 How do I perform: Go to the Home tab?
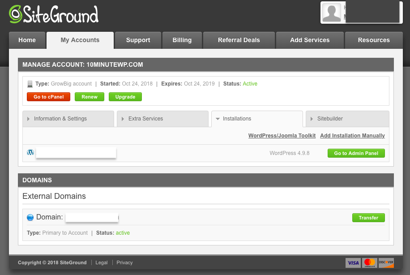click(27, 40)
